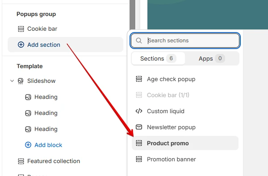Choose Promotion banner section
The height and width of the screenshot is (176, 268).
tap(185, 159)
